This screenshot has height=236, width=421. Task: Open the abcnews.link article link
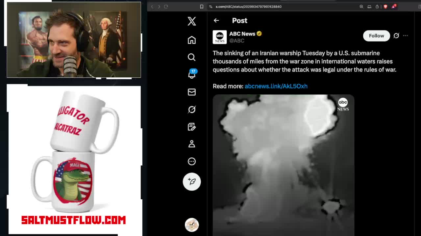(276, 86)
